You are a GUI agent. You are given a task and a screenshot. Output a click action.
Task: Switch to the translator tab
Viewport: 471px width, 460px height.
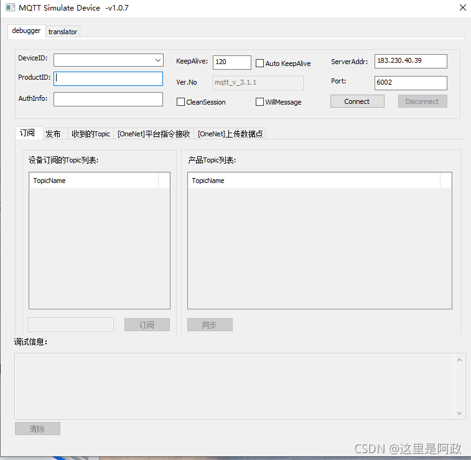[x=63, y=32]
